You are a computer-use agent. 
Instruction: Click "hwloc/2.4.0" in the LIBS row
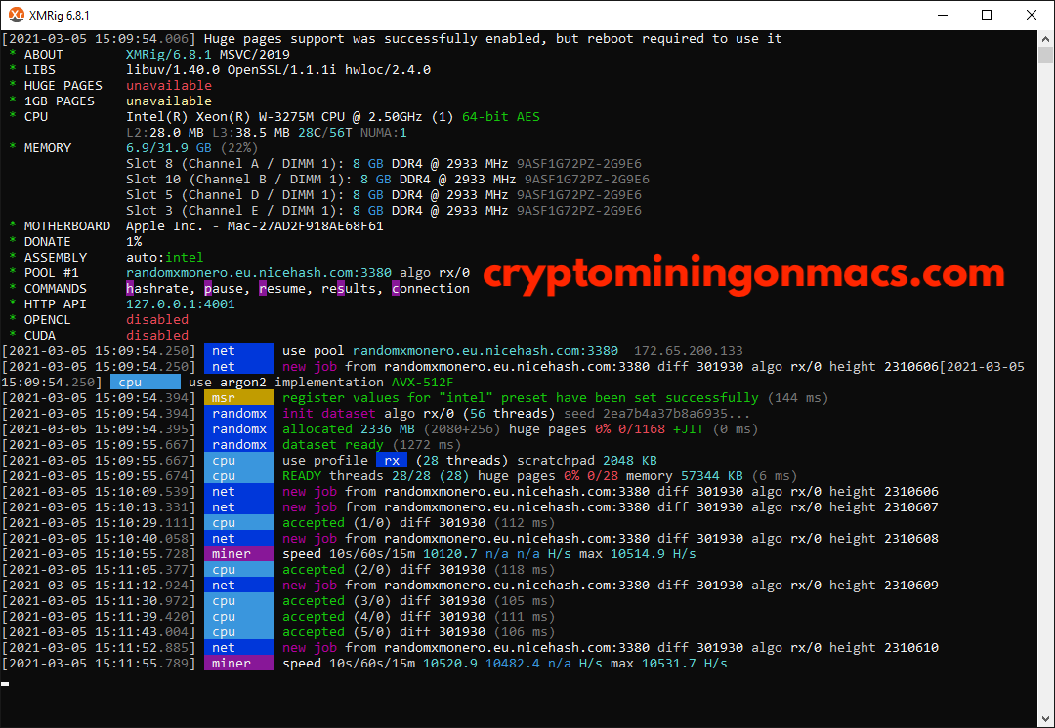click(388, 70)
